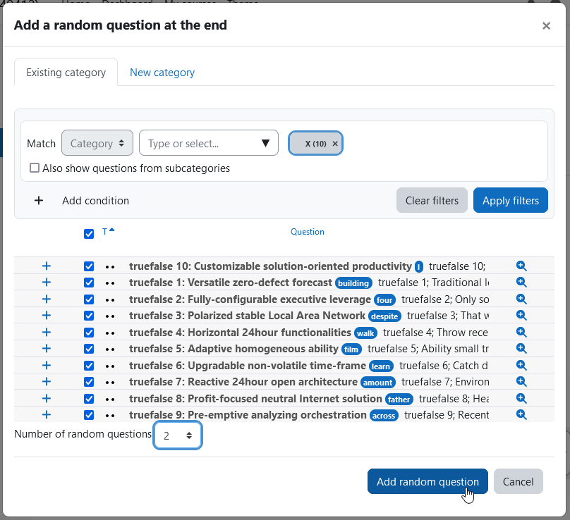Sort by the Question column header
The height and width of the screenshot is (520, 570).
click(307, 232)
